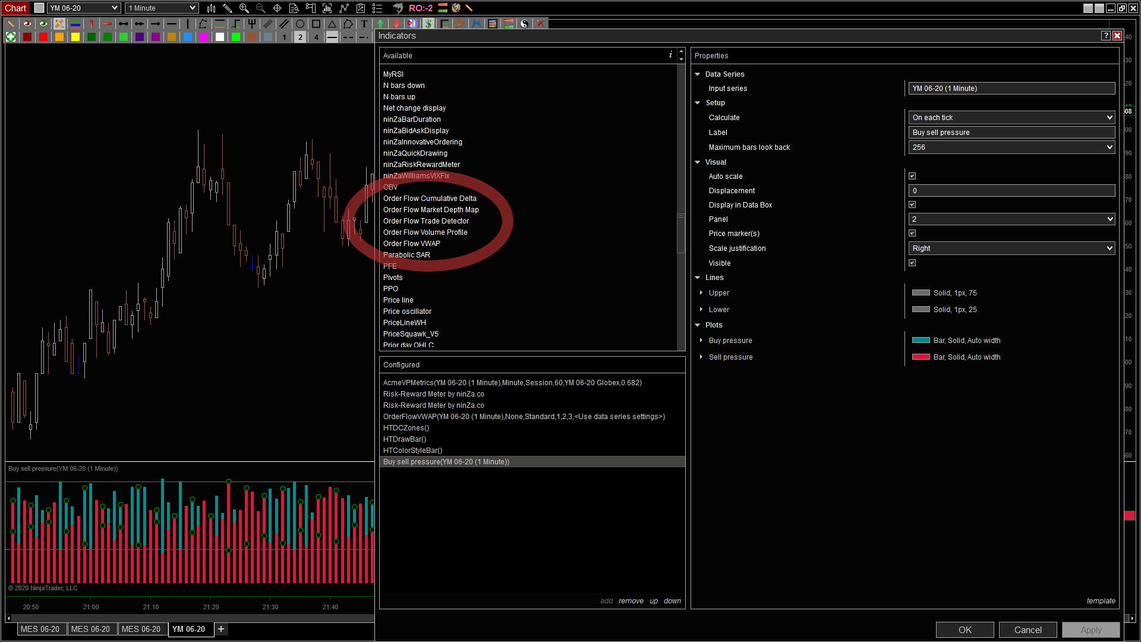Viewport: 1141px width, 642px height.
Task: Toggle the crosshair cursor icon
Action: pos(278,8)
